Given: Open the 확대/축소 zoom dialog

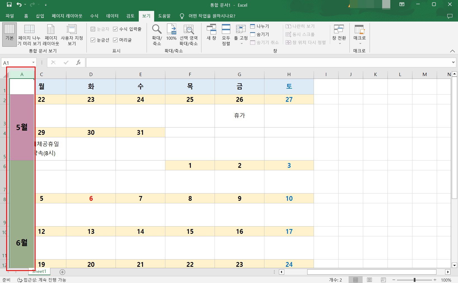Looking at the screenshot, I should (157, 35).
